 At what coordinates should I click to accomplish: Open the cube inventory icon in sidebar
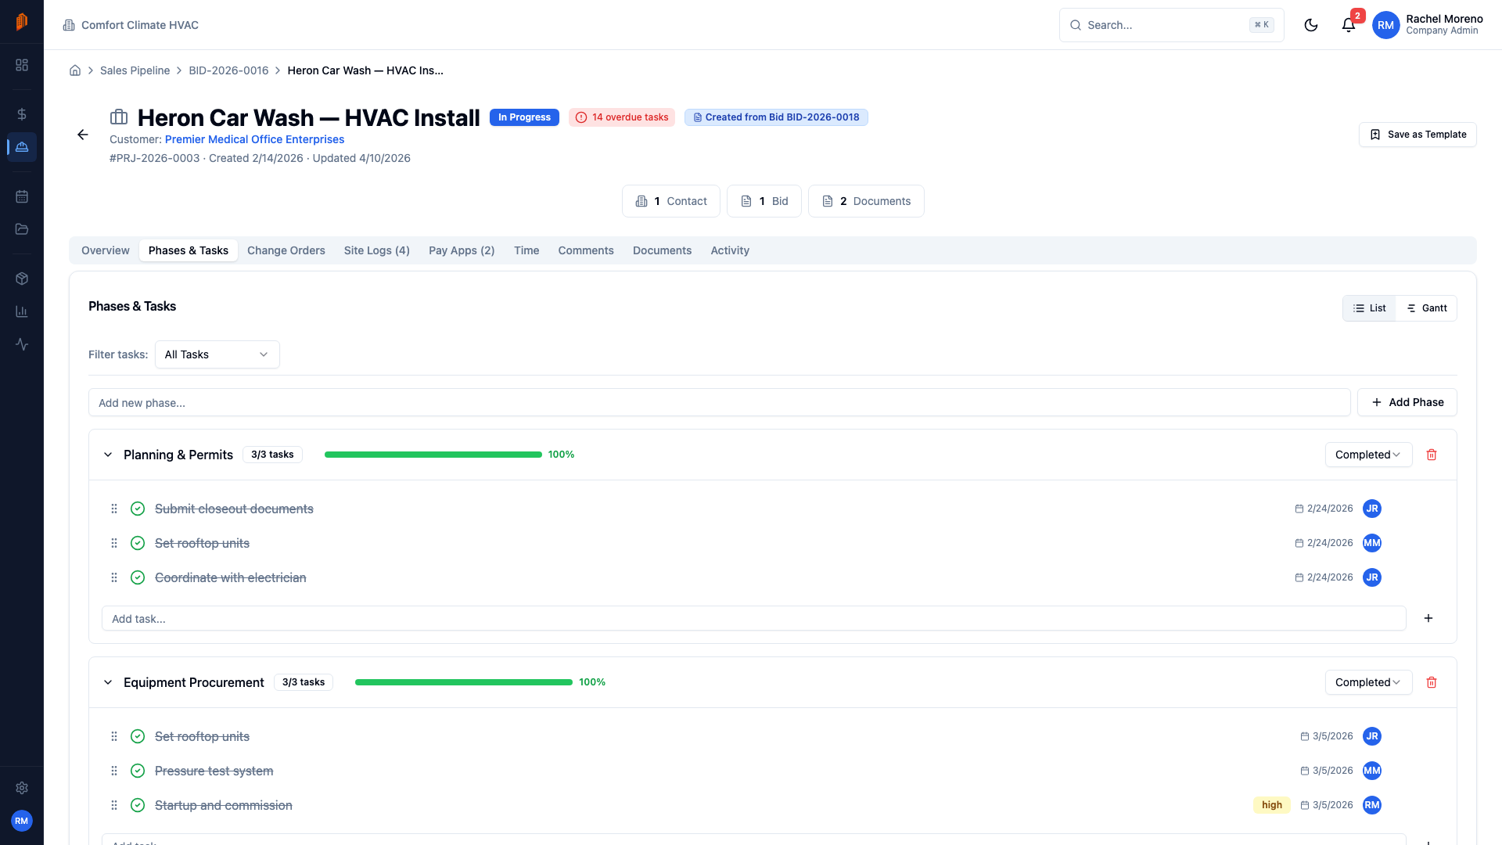(x=22, y=279)
